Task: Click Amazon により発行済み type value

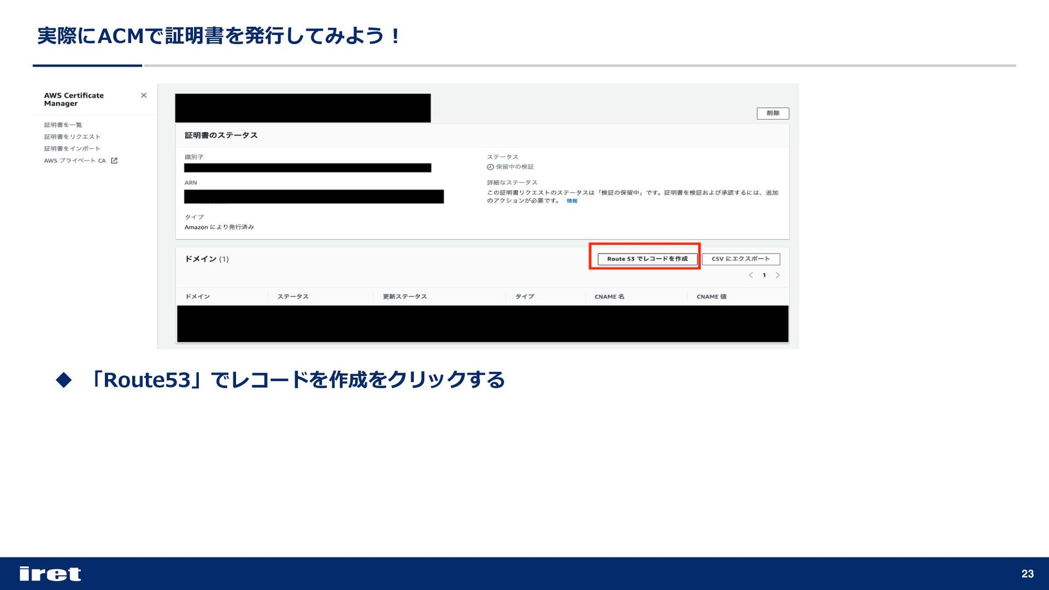Action: pos(219,227)
